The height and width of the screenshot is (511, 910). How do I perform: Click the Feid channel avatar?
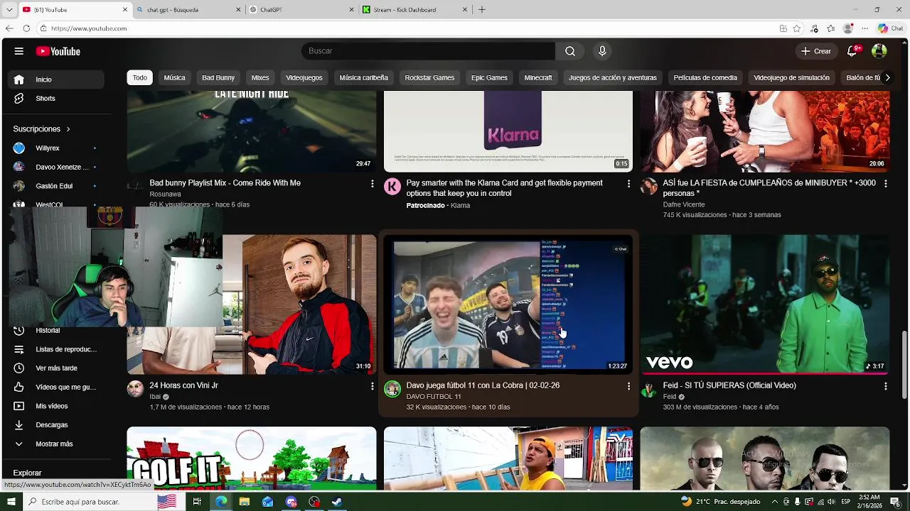pyautogui.click(x=648, y=388)
